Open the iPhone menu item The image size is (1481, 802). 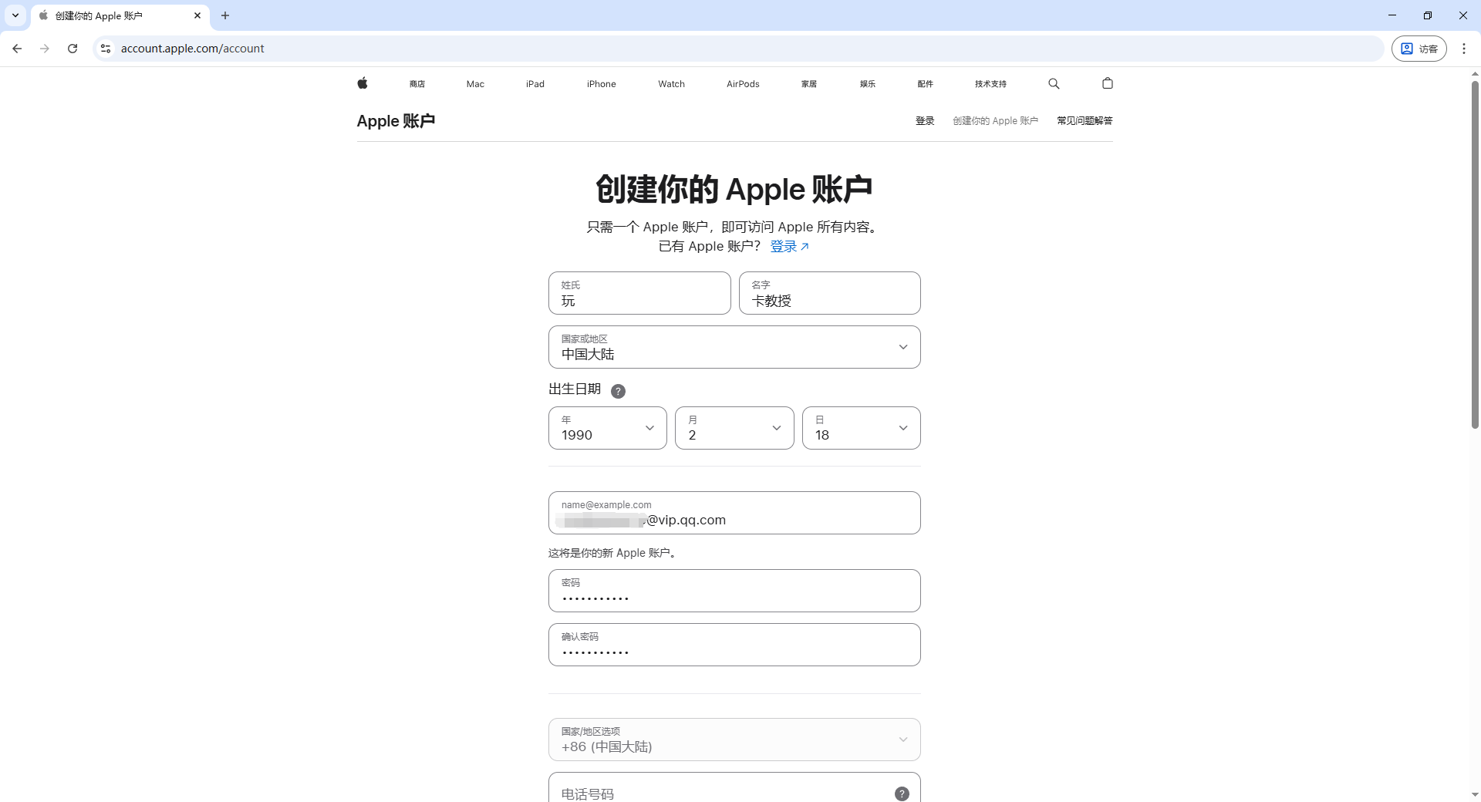click(x=602, y=84)
